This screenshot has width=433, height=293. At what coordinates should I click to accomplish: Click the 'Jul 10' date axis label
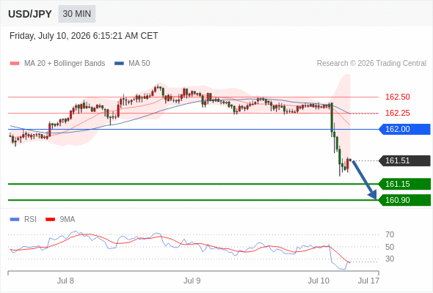coord(319,281)
